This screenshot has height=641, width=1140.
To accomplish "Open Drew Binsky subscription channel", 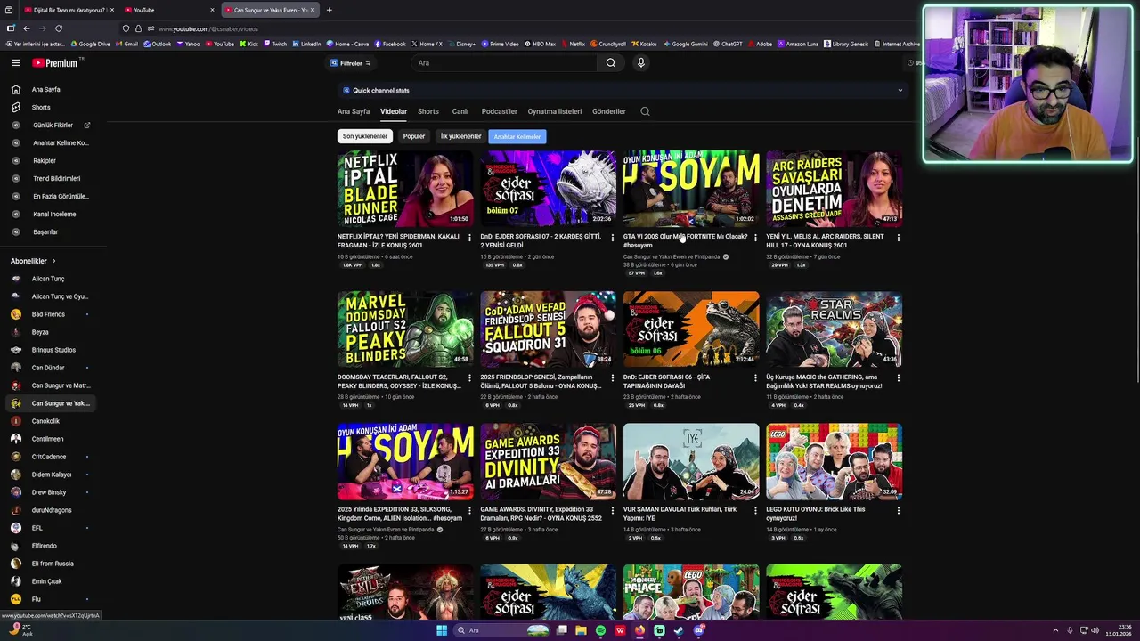I will [x=49, y=492].
